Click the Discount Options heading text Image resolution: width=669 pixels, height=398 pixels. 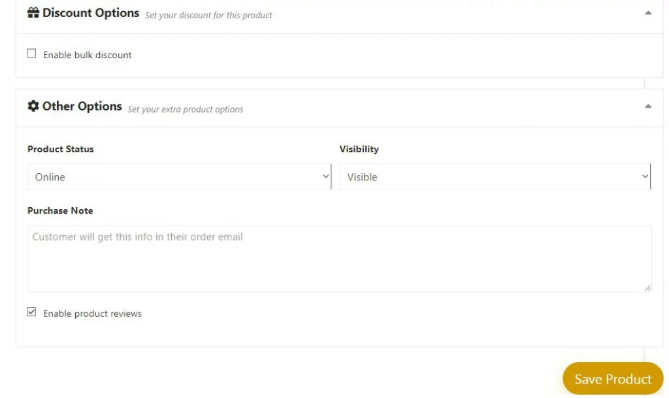pos(90,13)
